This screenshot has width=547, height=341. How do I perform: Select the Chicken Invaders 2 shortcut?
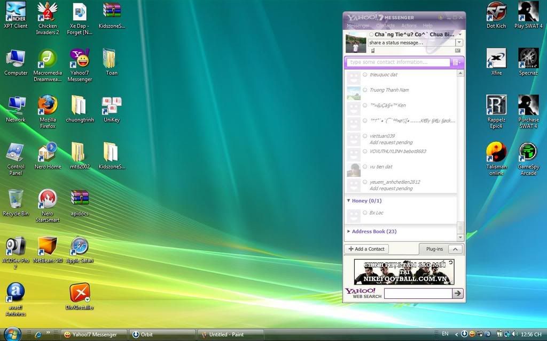pyautogui.click(x=48, y=18)
